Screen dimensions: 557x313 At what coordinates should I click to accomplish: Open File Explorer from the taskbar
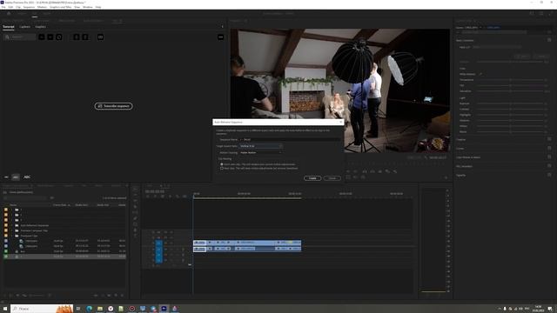(x=100, y=309)
